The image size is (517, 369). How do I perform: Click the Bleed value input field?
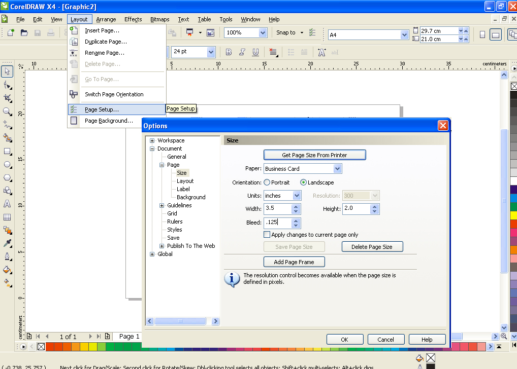pos(278,223)
